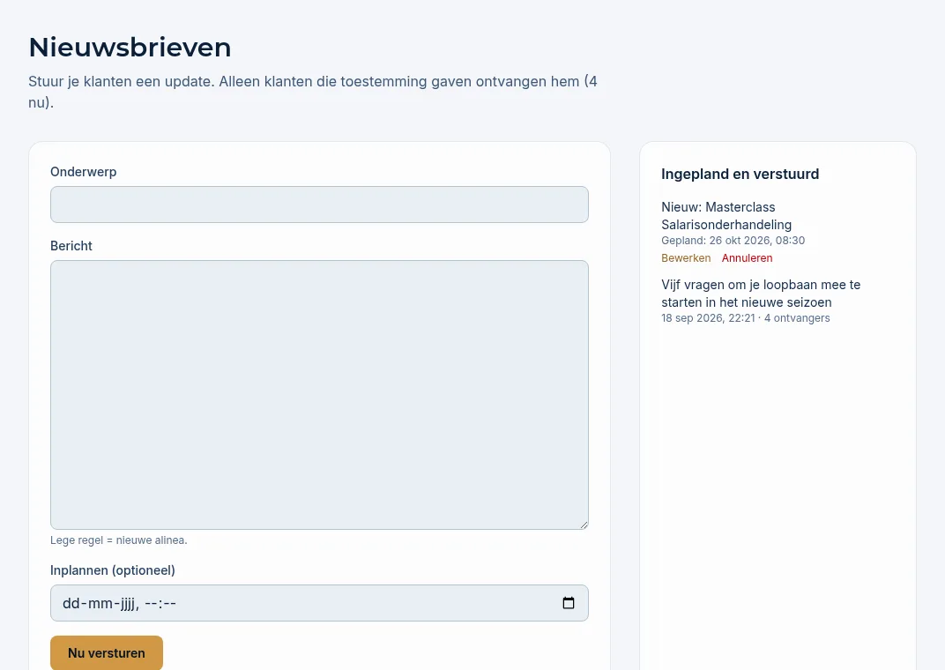Click the Nu versturen button
Screen dimensions: 945x670
click(107, 653)
